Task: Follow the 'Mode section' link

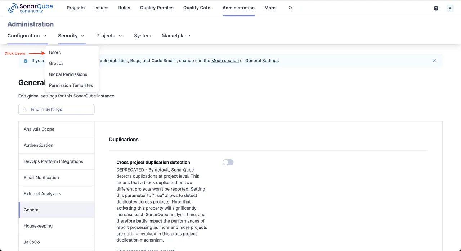Action: pos(225,61)
